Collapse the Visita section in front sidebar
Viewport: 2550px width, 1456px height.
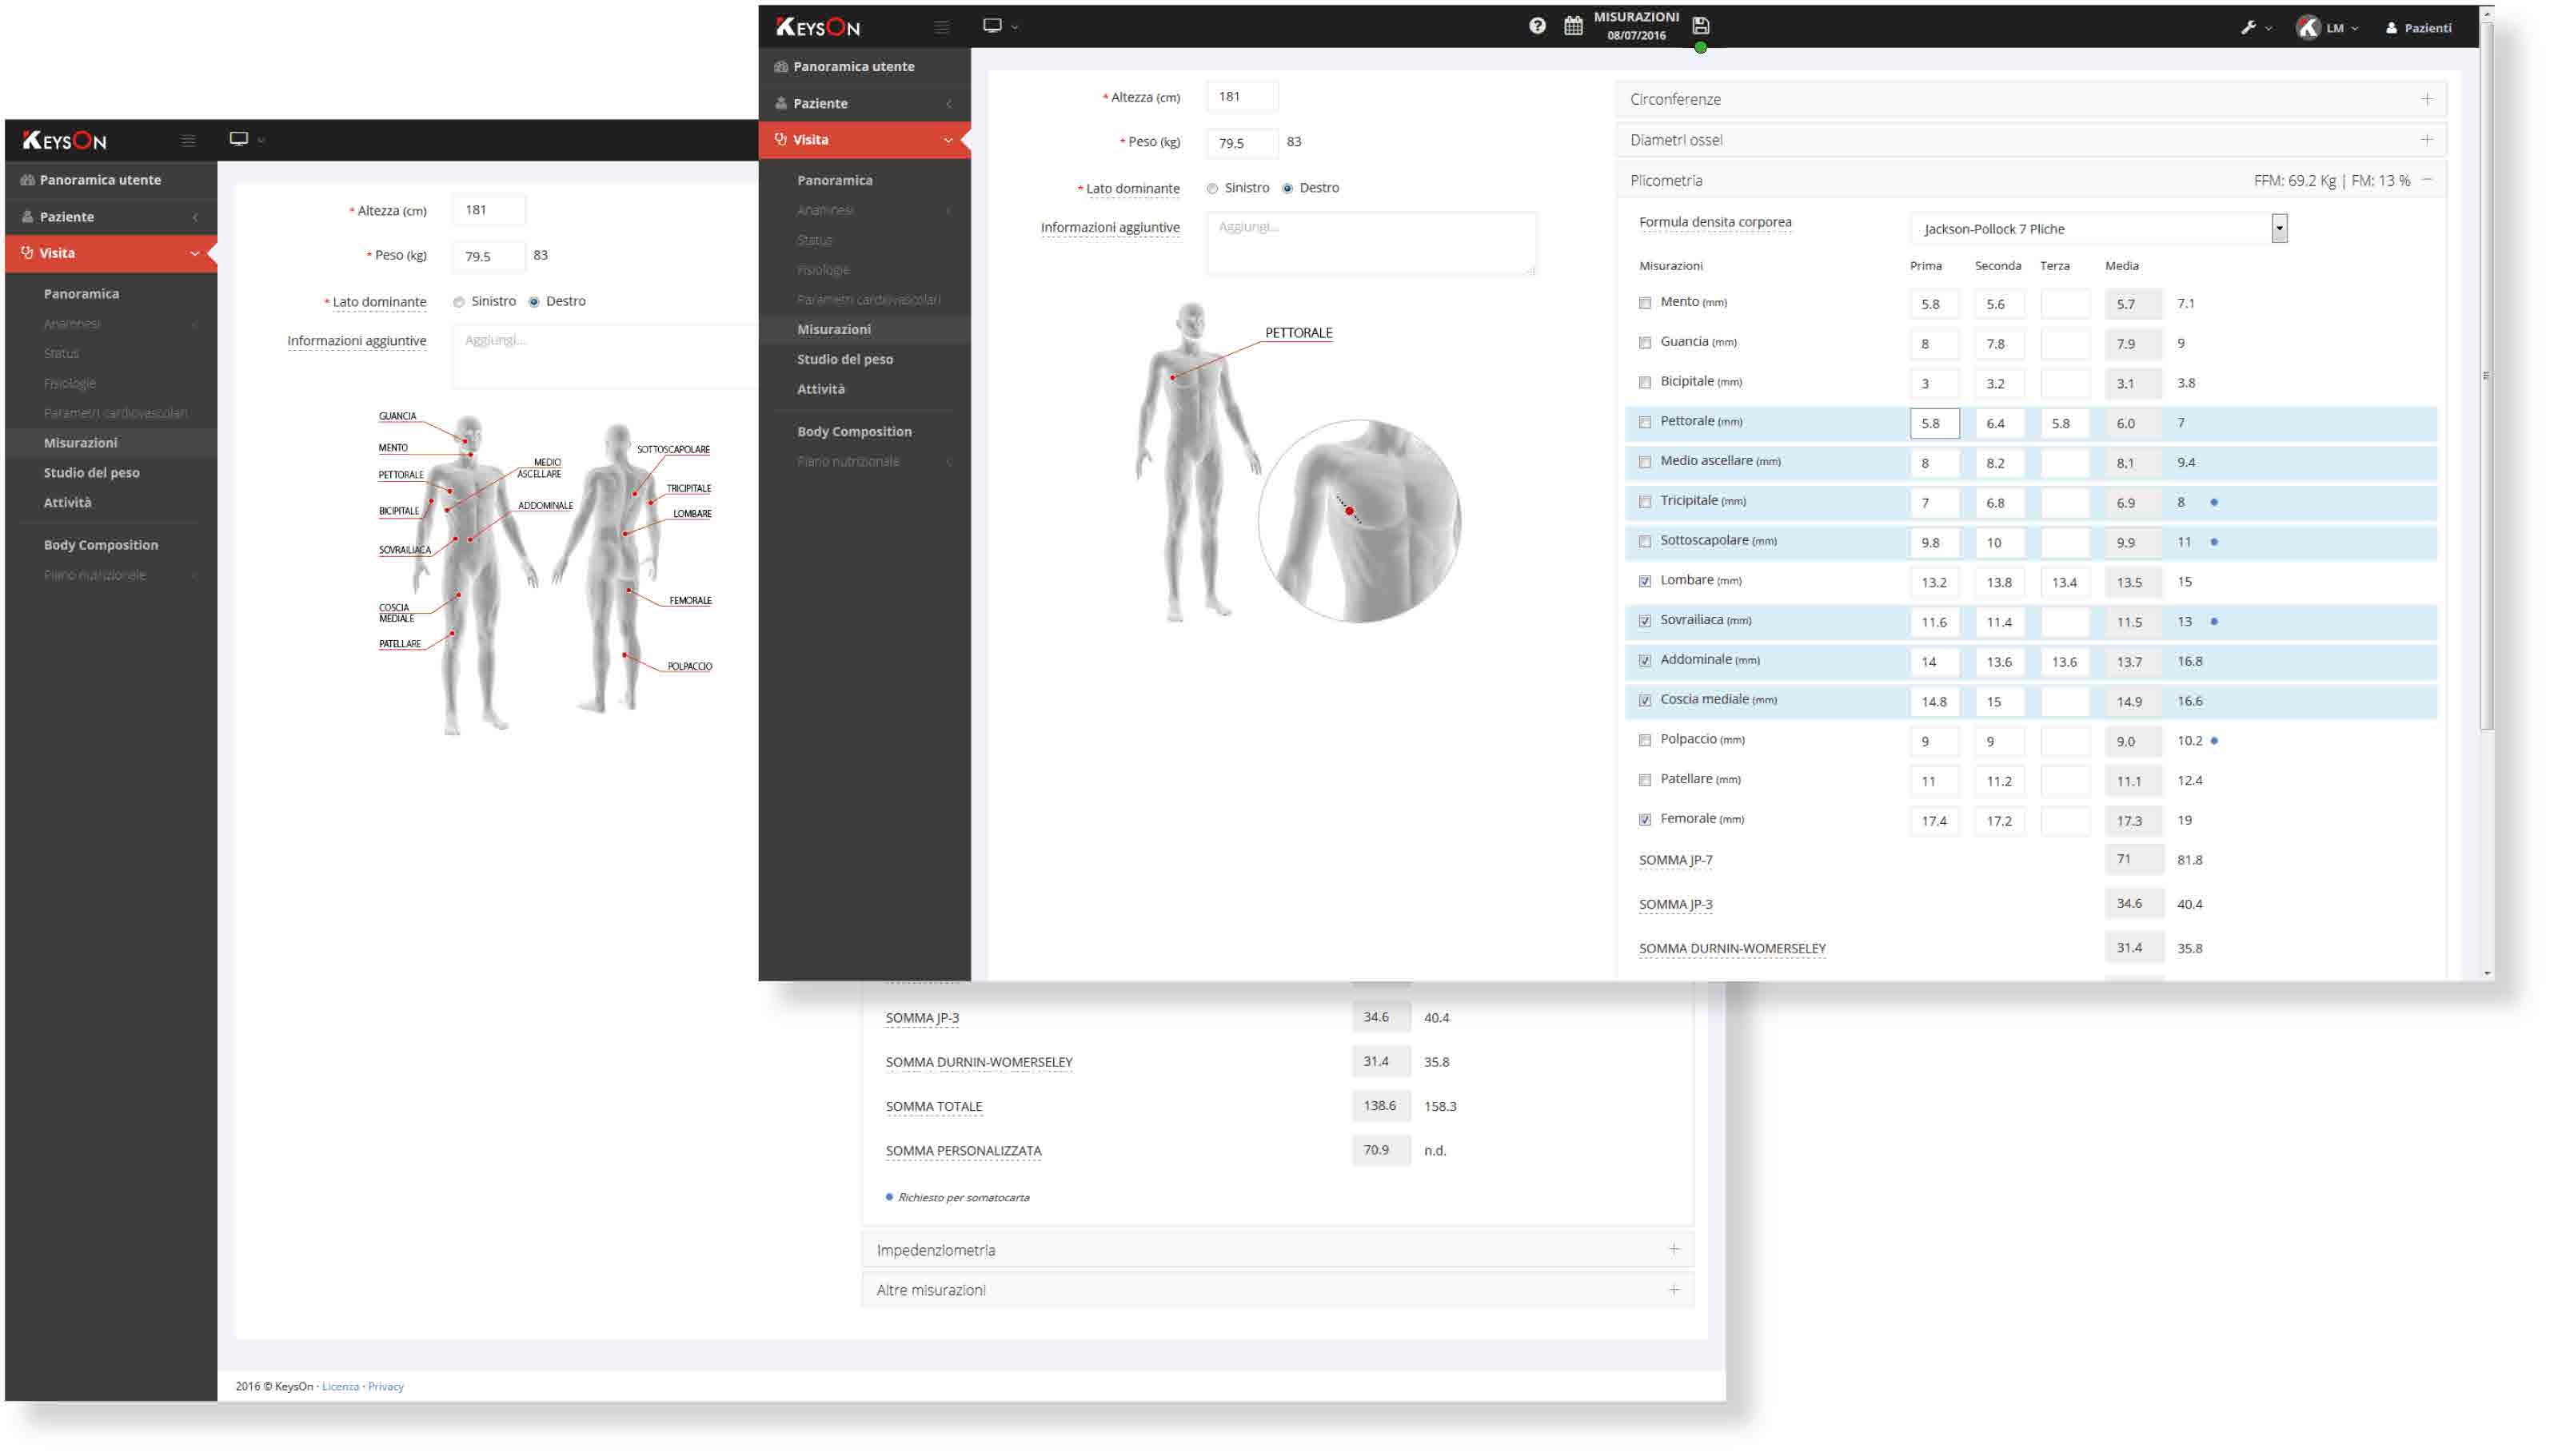[864, 140]
